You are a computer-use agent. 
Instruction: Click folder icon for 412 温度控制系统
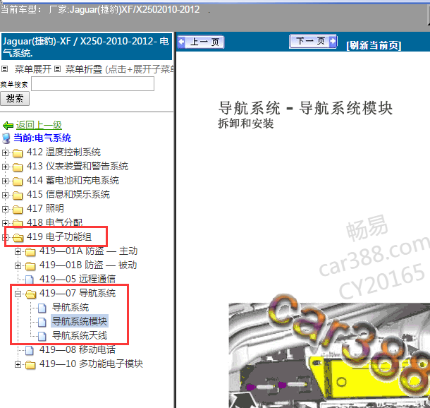click(x=18, y=153)
